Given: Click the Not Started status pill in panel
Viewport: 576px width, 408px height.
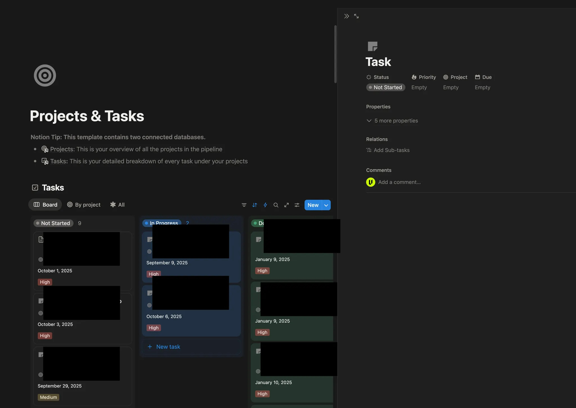Looking at the screenshot, I should coord(386,88).
